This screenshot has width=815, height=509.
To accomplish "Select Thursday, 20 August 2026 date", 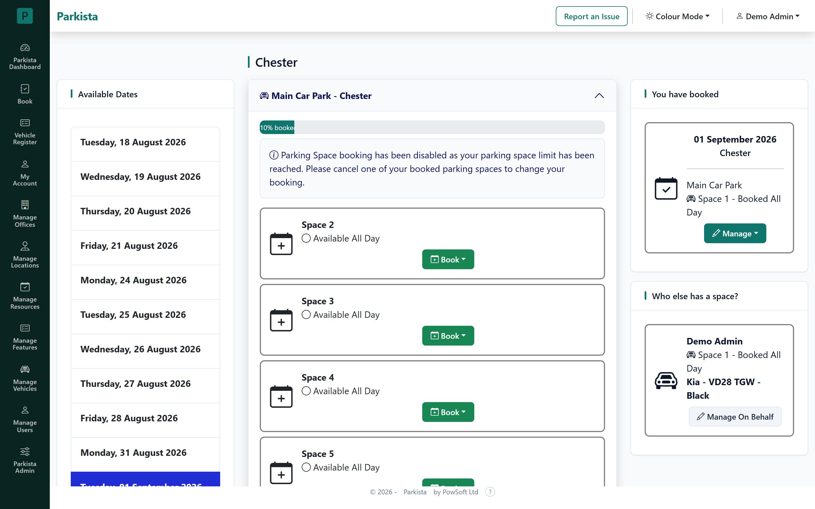I will 145,213.
